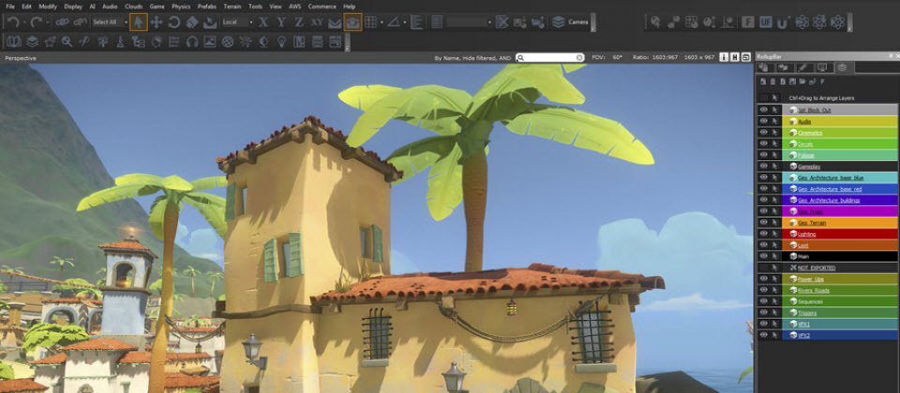Image resolution: width=900 pixels, height=393 pixels.
Task: Click the viewport search field
Action: coord(551,58)
